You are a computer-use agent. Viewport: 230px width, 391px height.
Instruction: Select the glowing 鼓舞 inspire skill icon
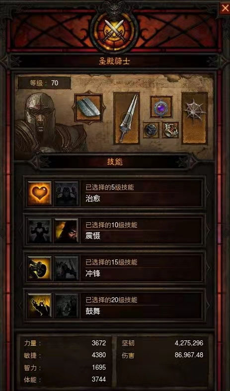click(39, 306)
